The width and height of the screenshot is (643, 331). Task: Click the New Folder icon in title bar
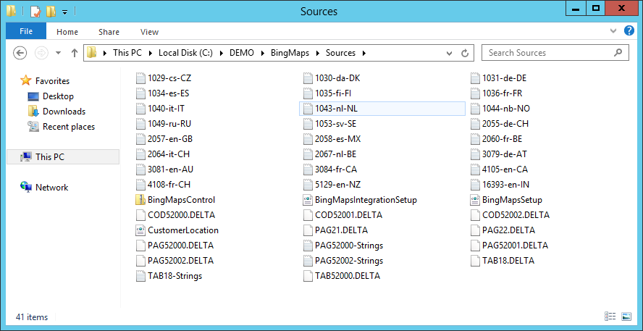[x=50, y=11]
